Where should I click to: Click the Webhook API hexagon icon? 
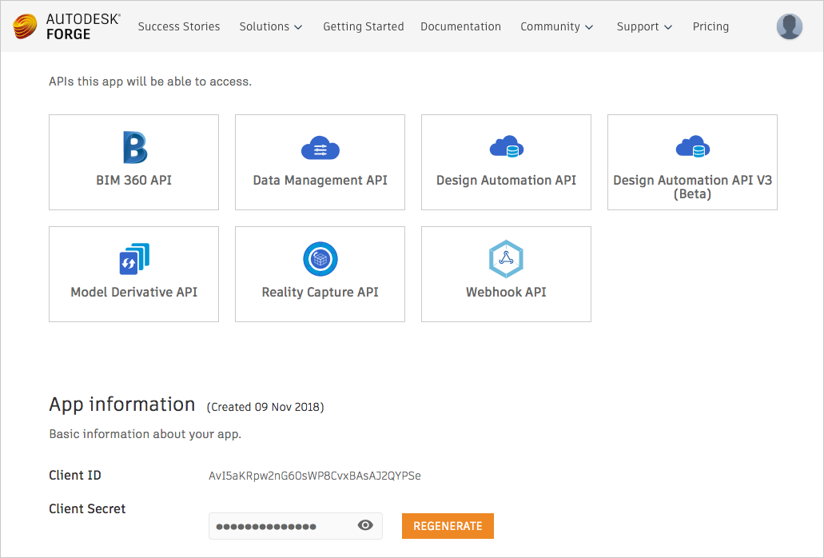[x=506, y=259]
